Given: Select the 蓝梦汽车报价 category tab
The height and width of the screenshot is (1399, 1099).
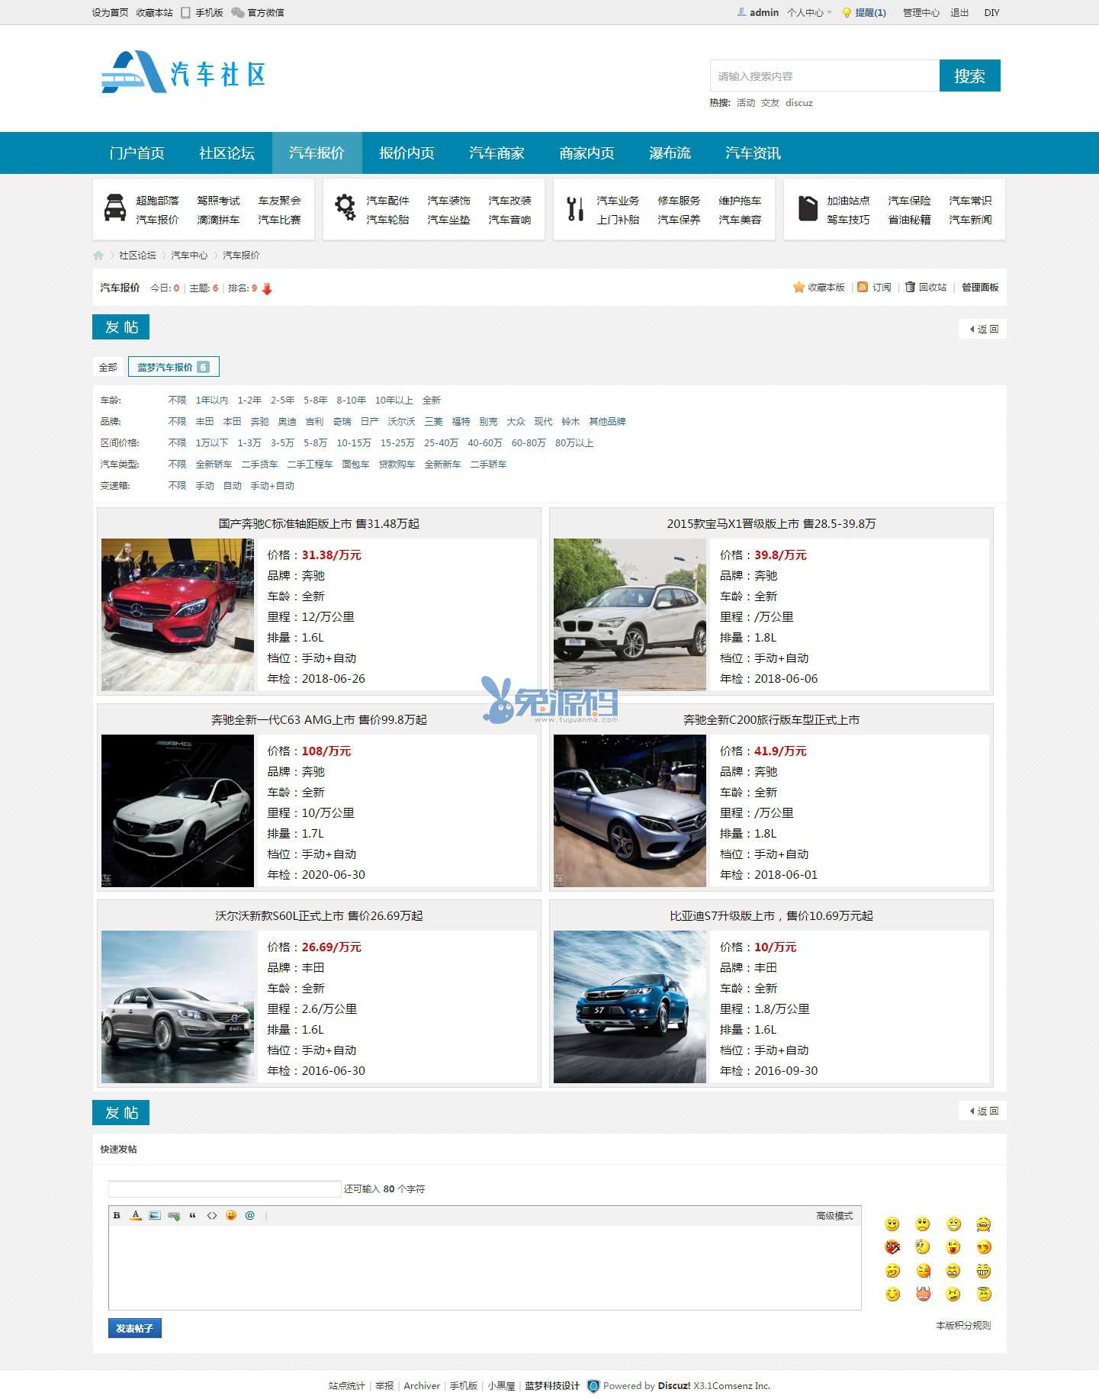Looking at the screenshot, I should 174,367.
